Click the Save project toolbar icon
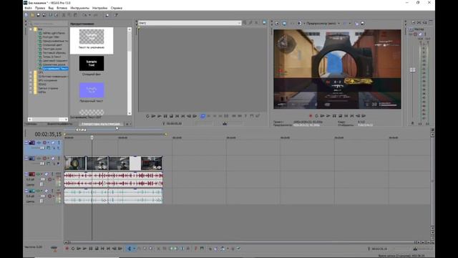This screenshot has height=258, width=458. (x=38, y=15)
